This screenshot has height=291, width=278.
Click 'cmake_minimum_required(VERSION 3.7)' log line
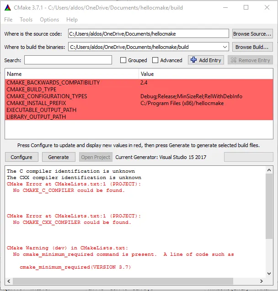click(x=75, y=267)
